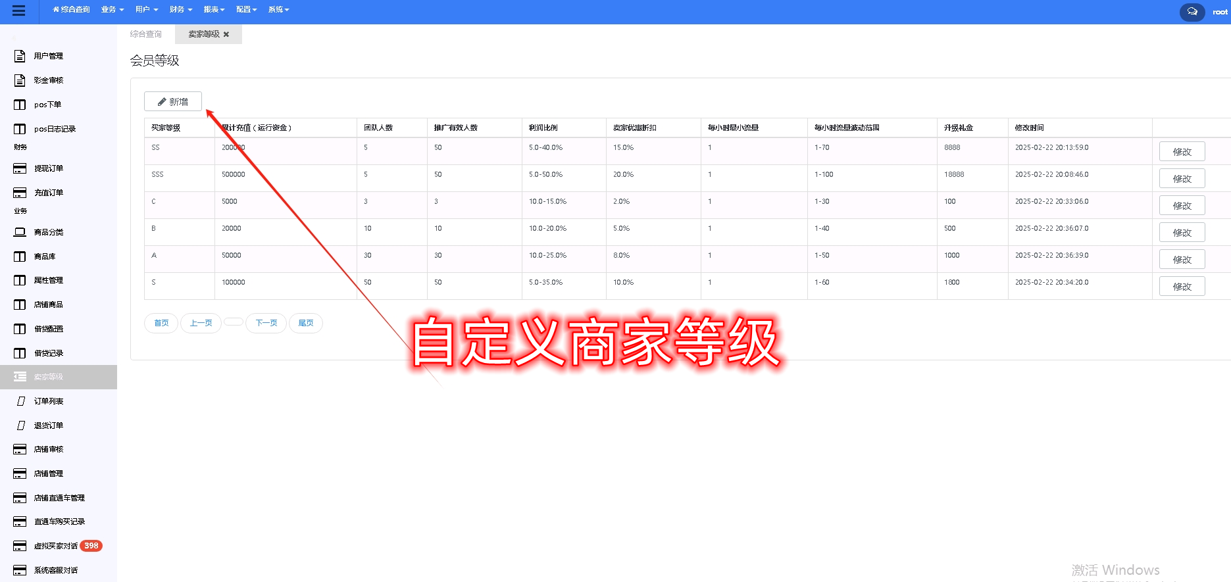Open 借贷配置 sidebar icon
Viewport: 1231px width, 582px height.
20,329
